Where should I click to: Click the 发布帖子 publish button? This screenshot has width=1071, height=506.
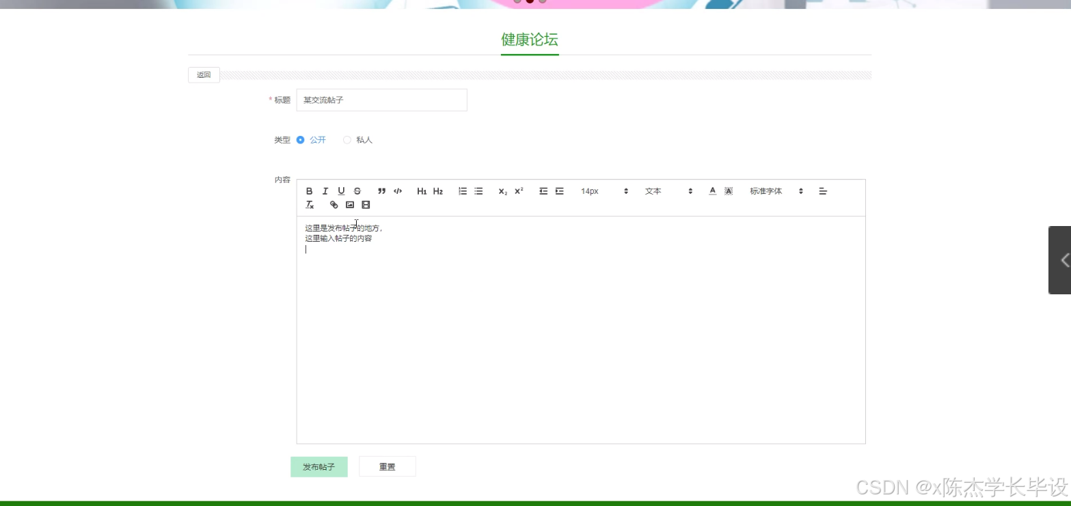coord(318,466)
